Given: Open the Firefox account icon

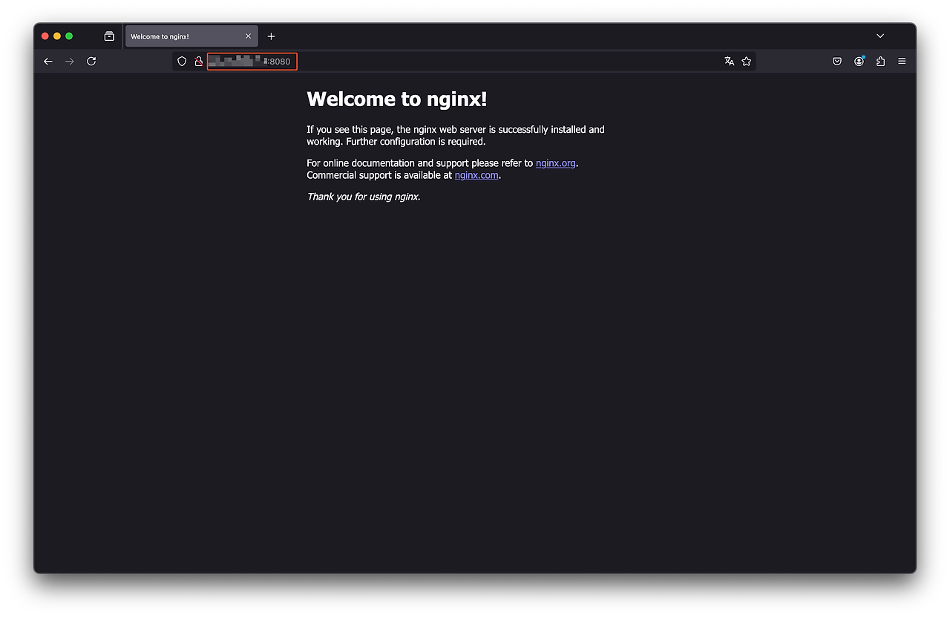Looking at the screenshot, I should tap(859, 62).
